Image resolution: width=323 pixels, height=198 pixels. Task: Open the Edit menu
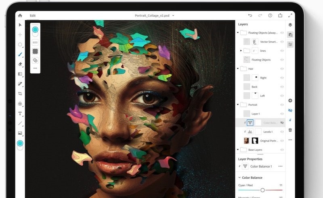33,16
